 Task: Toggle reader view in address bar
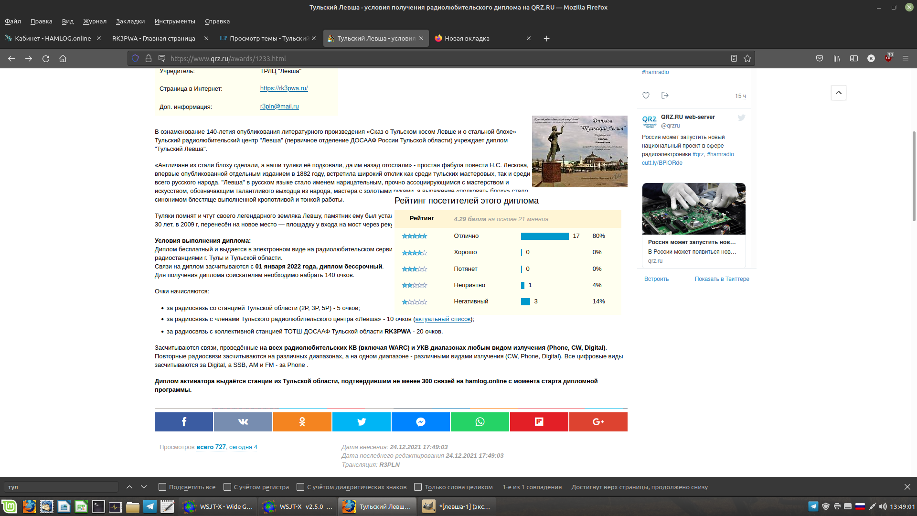(734, 58)
